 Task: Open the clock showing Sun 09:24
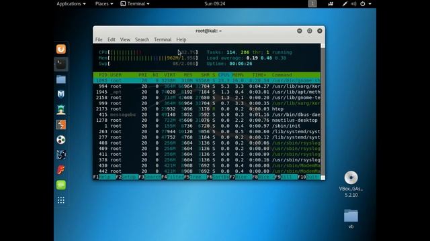click(215, 3)
